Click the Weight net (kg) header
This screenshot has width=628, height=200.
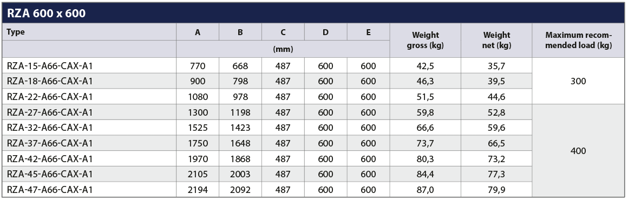click(x=496, y=41)
